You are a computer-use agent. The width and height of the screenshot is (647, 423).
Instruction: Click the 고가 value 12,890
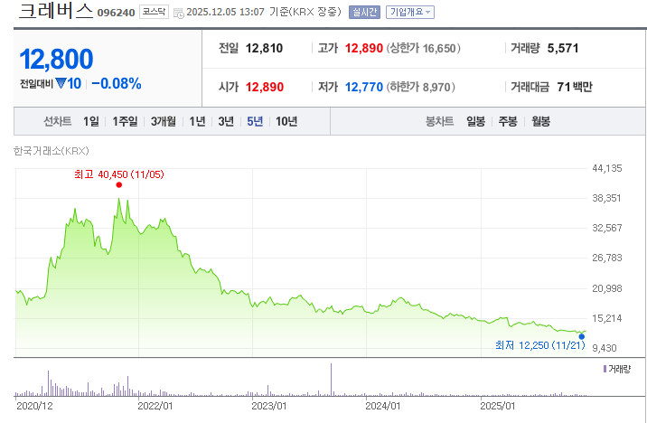click(364, 48)
